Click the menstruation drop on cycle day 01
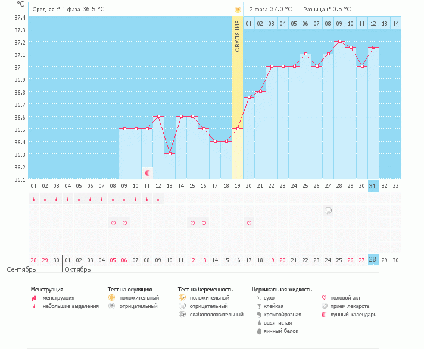The height and width of the screenshot is (349, 424). click(x=34, y=199)
